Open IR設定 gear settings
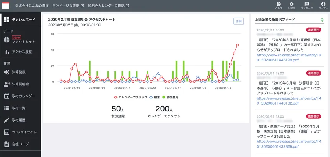Screen dimensions: 330x157 pyautogui.click(x=291, y=4)
